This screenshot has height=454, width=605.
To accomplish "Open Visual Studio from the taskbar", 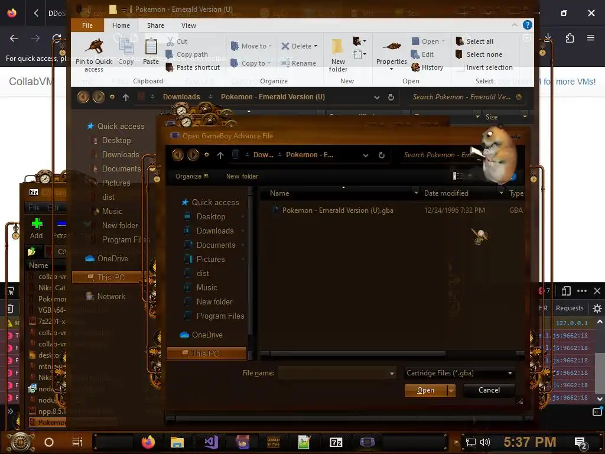I will pyautogui.click(x=211, y=442).
